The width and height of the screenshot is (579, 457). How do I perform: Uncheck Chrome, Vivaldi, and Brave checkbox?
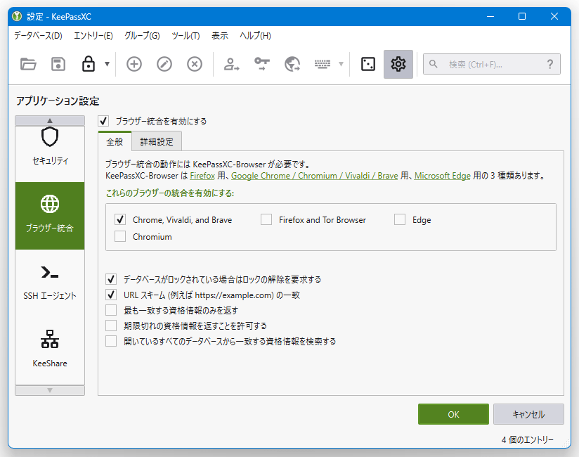pyautogui.click(x=120, y=219)
